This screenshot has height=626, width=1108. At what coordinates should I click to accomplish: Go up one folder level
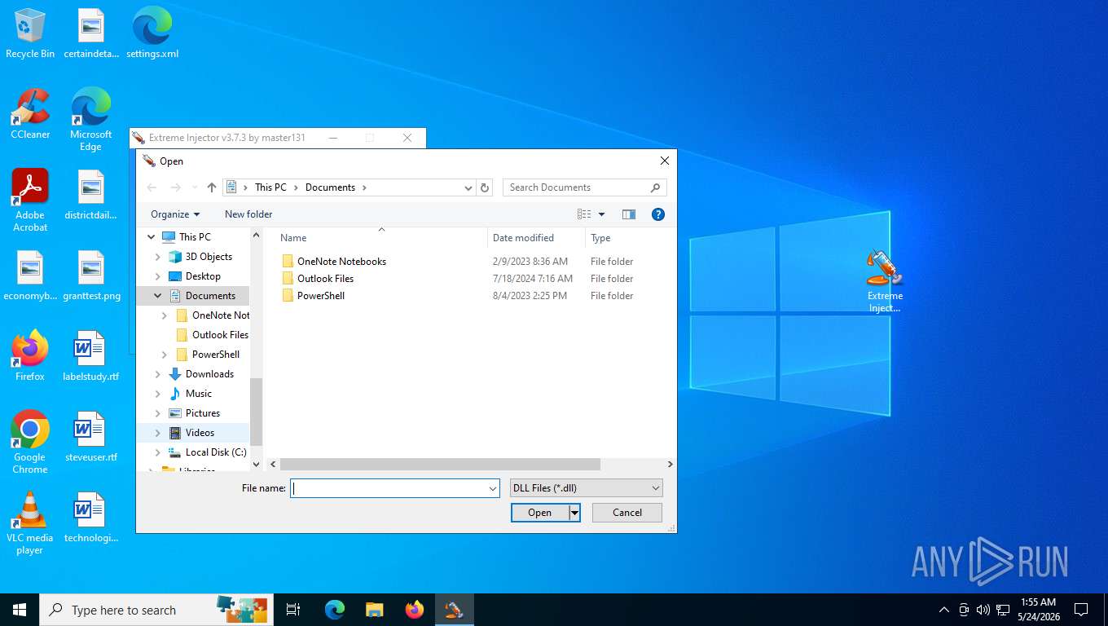click(x=212, y=187)
